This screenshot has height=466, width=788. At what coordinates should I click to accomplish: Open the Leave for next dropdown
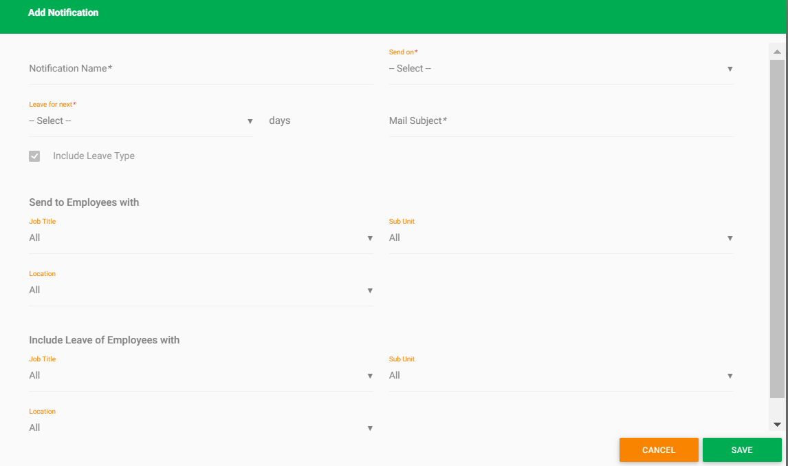[141, 121]
